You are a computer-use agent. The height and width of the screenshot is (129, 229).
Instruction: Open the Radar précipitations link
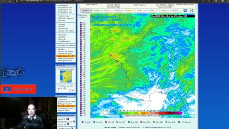tap(66, 58)
